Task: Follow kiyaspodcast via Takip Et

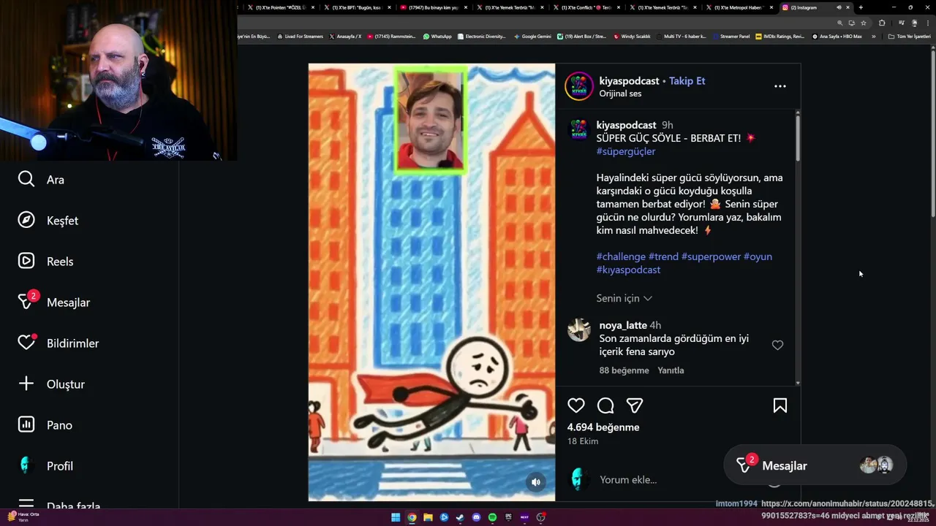Action: click(687, 81)
